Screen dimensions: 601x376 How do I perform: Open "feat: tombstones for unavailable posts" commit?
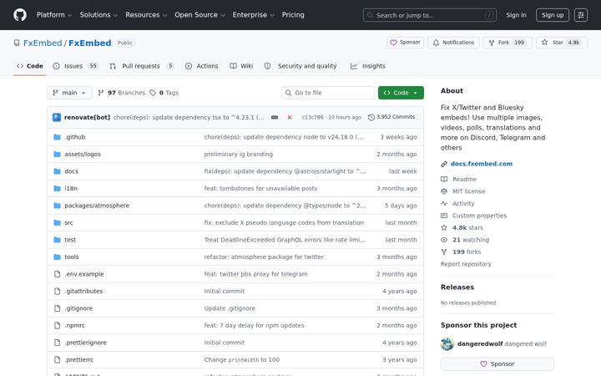click(260, 188)
